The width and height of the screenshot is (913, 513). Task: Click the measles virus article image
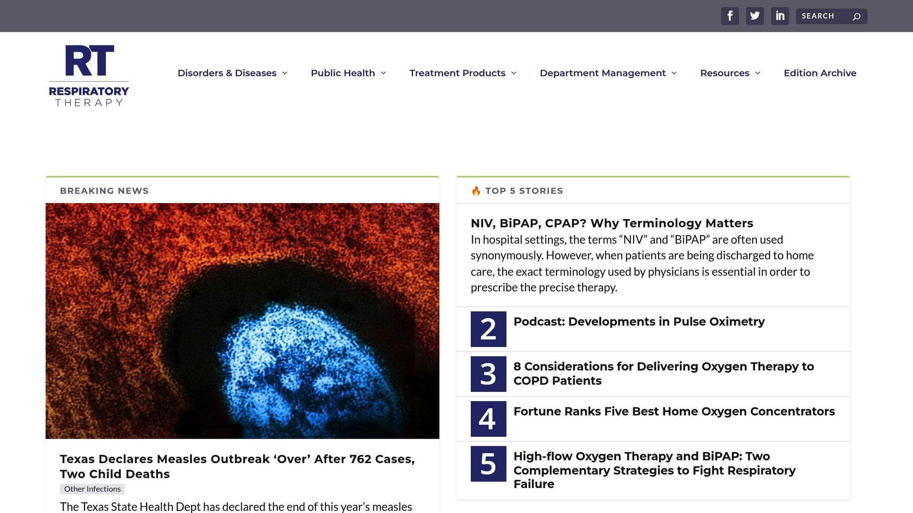tap(242, 321)
